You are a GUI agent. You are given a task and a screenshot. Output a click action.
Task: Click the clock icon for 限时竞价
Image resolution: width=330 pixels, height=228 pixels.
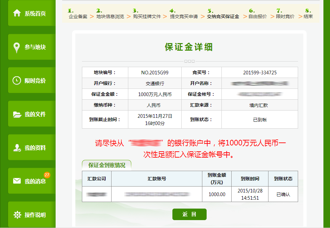point(17,81)
